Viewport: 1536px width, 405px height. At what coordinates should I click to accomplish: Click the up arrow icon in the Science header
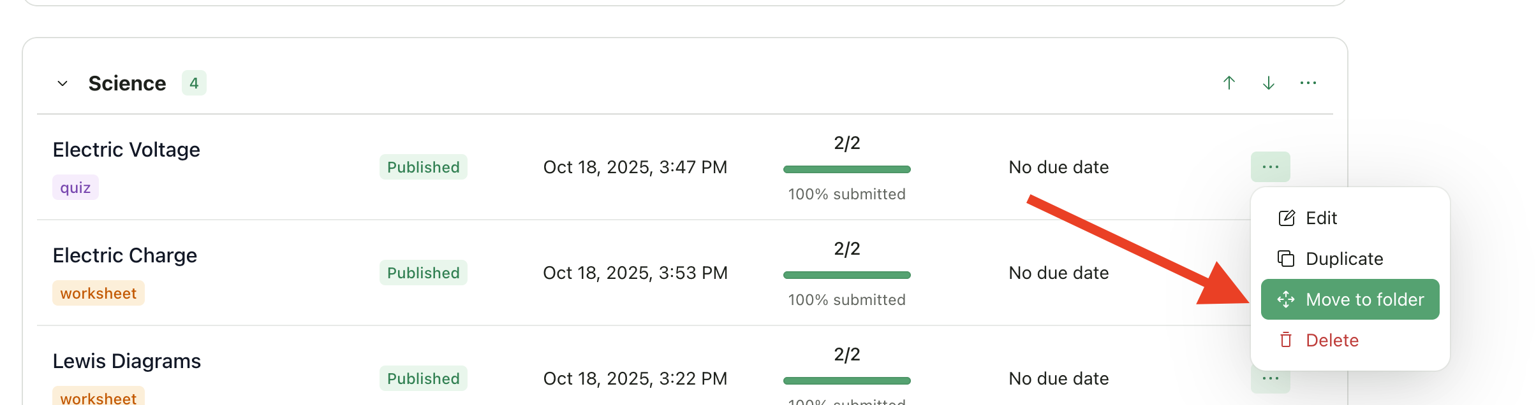pos(1228,82)
